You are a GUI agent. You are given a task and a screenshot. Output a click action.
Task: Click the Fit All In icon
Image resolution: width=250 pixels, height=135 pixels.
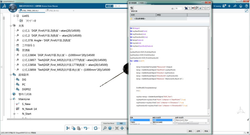tap(117, 128)
